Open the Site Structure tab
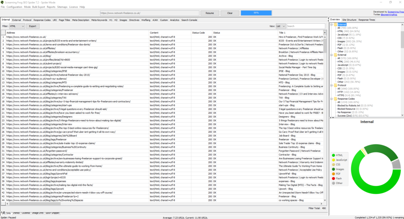 click(x=349, y=20)
